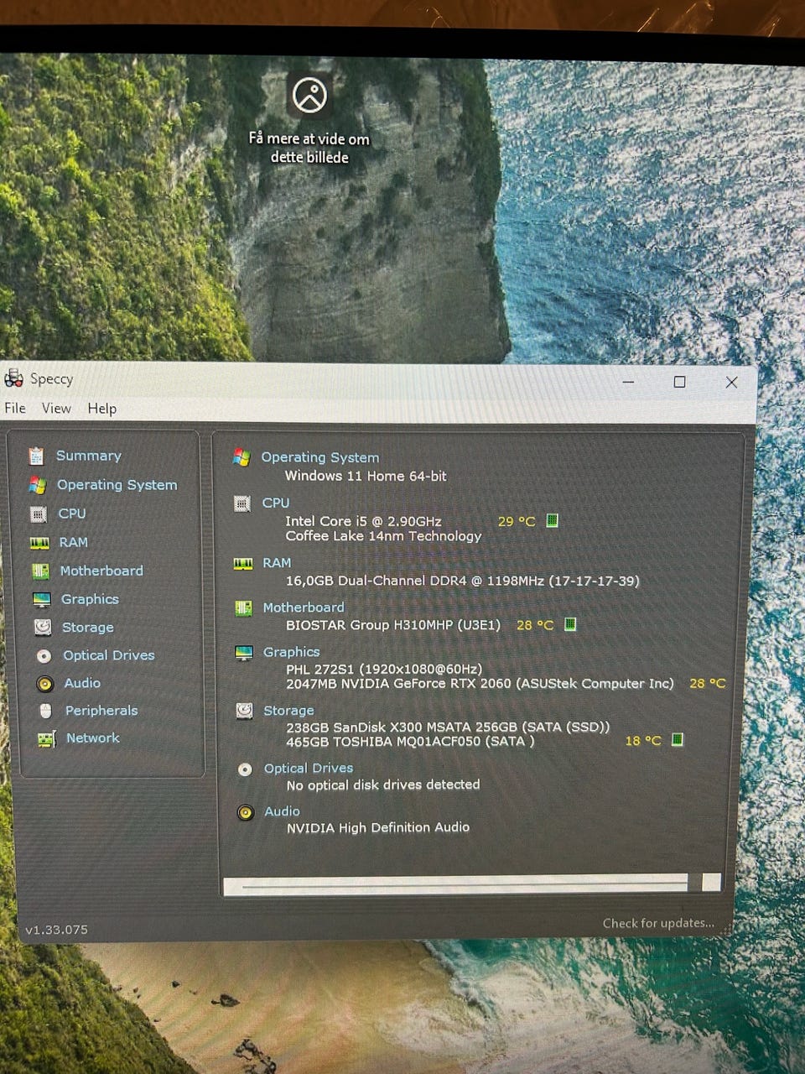Click 'Få mere at vide om dette billede' label
The image size is (805, 1074).
coord(309,148)
